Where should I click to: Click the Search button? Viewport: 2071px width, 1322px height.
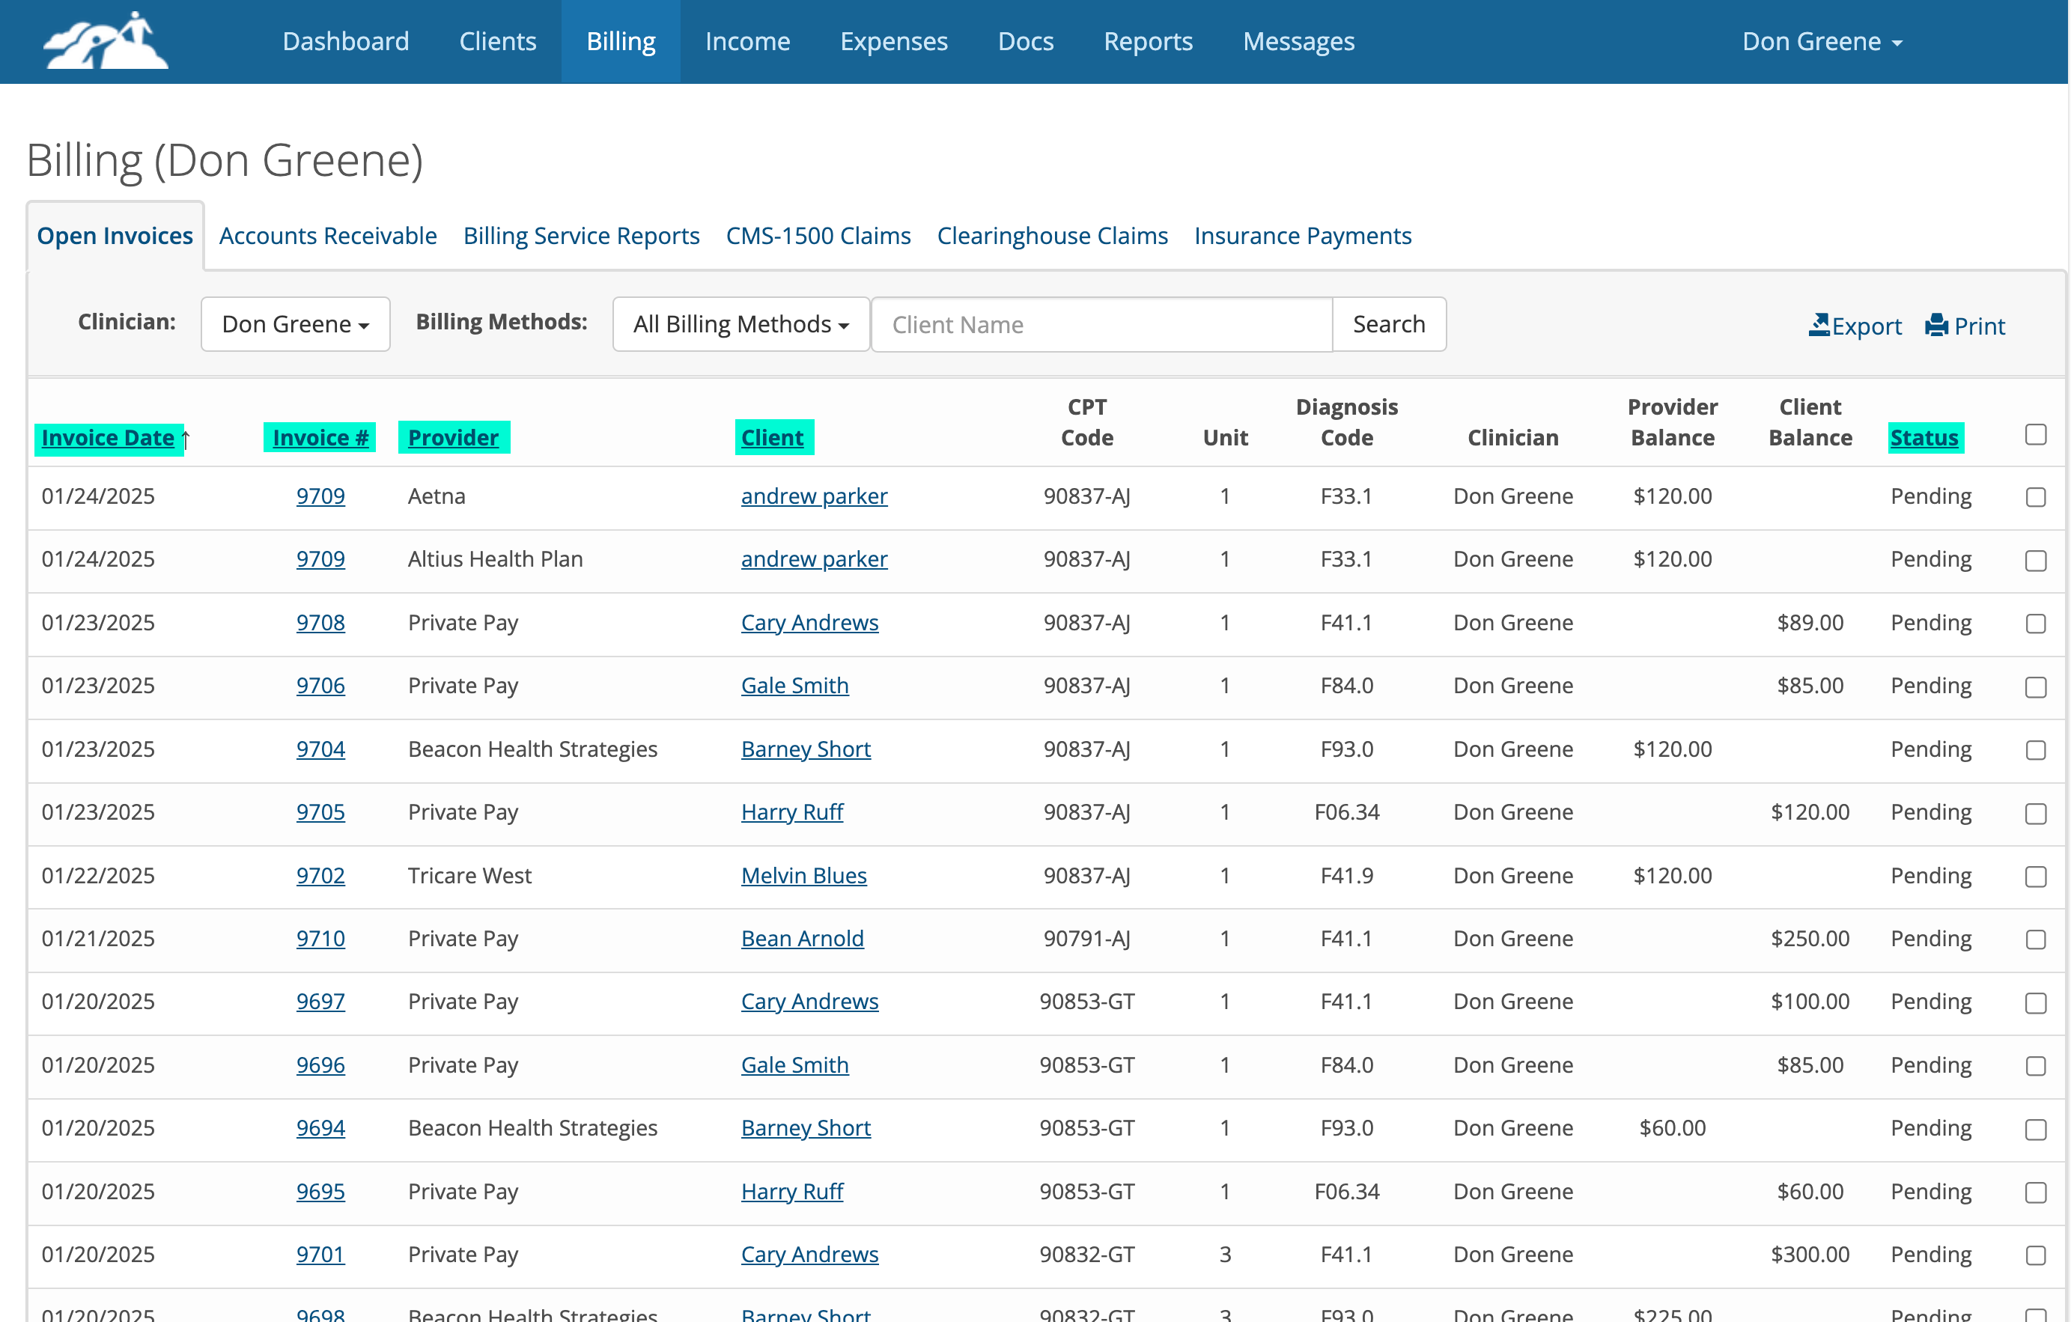point(1388,324)
